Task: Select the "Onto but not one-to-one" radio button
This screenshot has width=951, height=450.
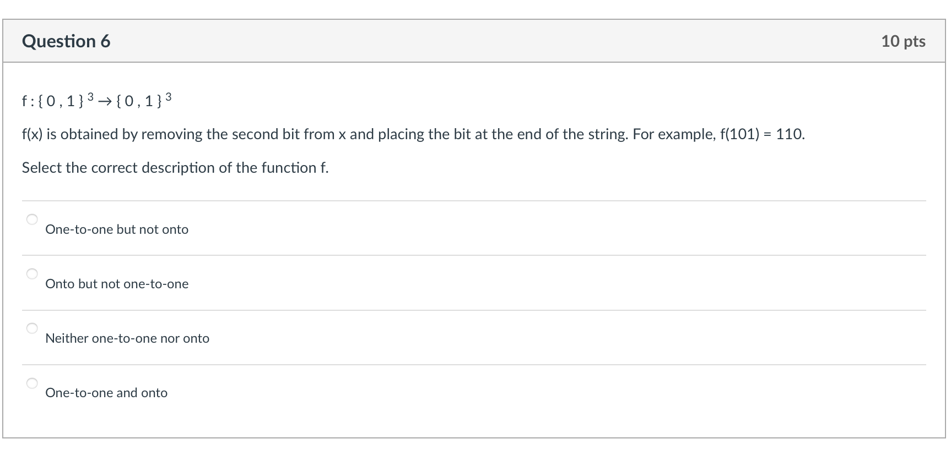Action: pyautogui.click(x=33, y=273)
